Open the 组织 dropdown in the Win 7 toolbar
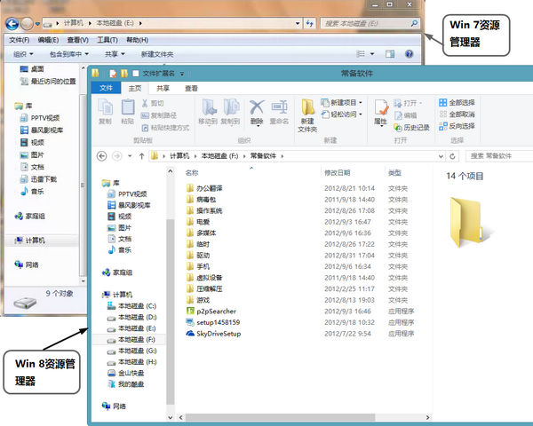The width and height of the screenshot is (533, 426). pos(27,54)
